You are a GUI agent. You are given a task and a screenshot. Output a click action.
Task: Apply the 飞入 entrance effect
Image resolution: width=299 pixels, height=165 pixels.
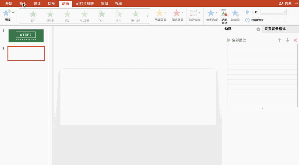(102, 16)
